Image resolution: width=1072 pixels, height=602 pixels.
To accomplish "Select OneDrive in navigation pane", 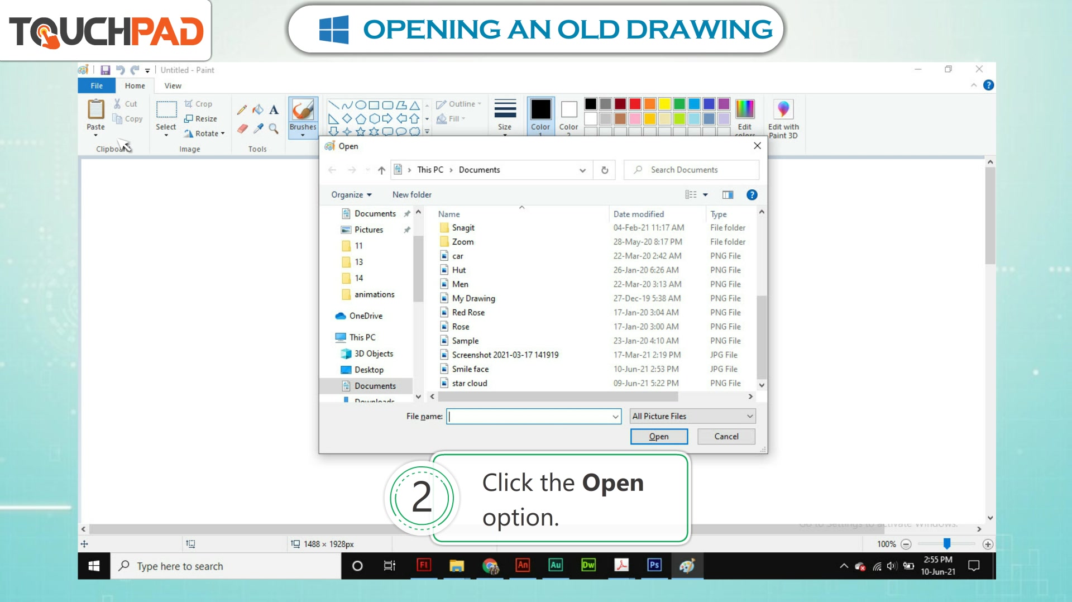I will tap(366, 316).
